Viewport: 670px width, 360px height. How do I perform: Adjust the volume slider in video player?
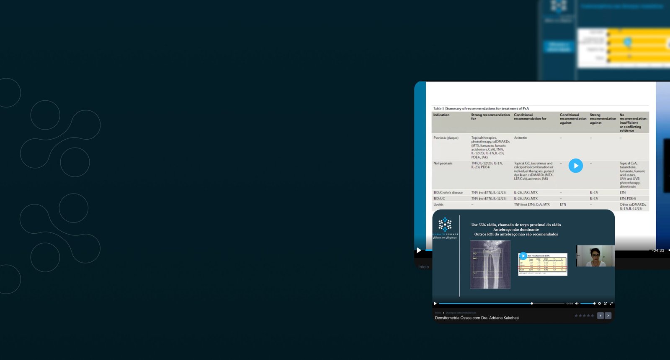coord(588,304)
